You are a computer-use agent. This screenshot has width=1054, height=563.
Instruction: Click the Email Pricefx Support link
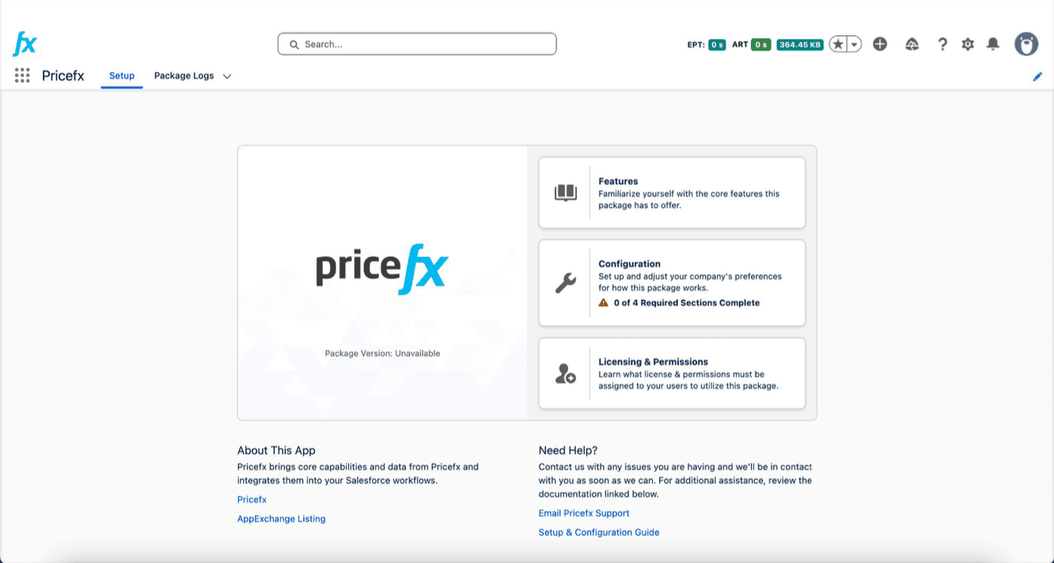pos(584,513)
